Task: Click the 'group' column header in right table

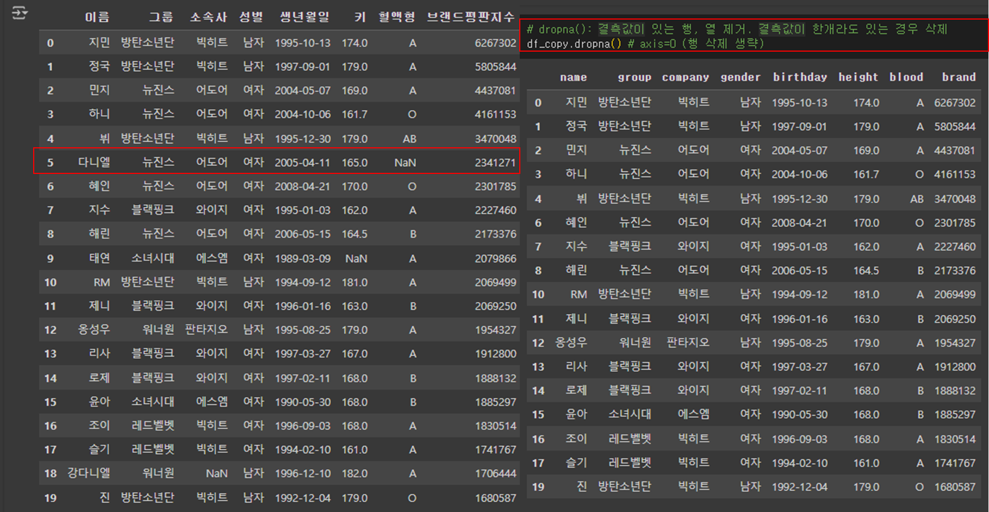Action: point(635,77)
